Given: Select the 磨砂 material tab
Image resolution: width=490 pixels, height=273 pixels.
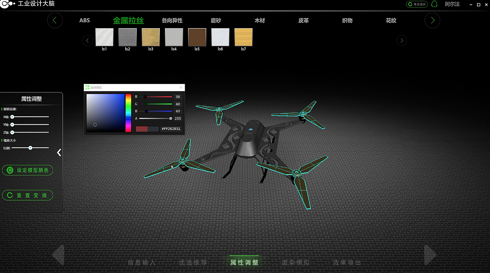Looking at the screenshot, I should tap(216, 21).
